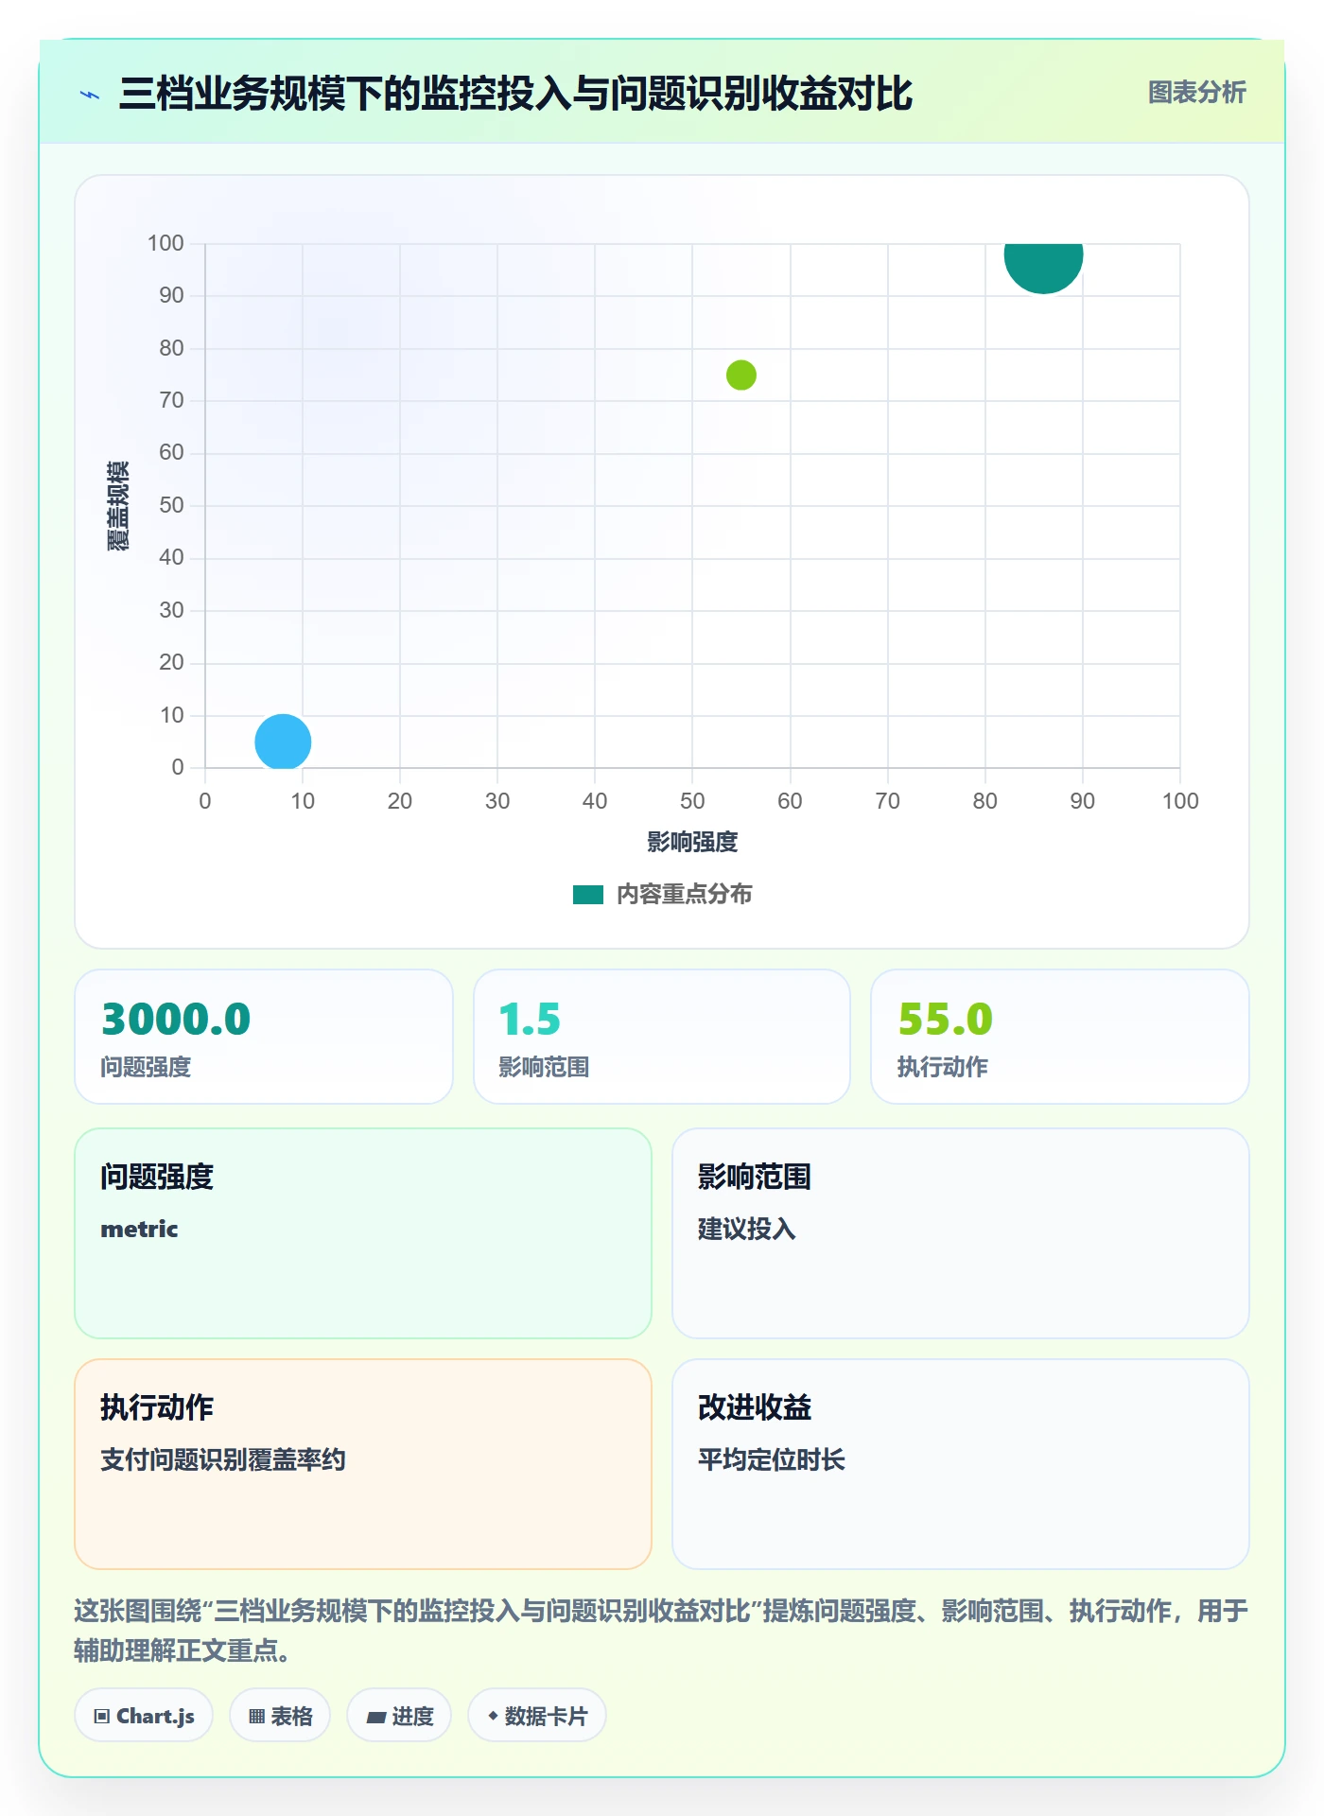
Task: Click the 图表分析 label in the header
Action: coord(1196,93)
